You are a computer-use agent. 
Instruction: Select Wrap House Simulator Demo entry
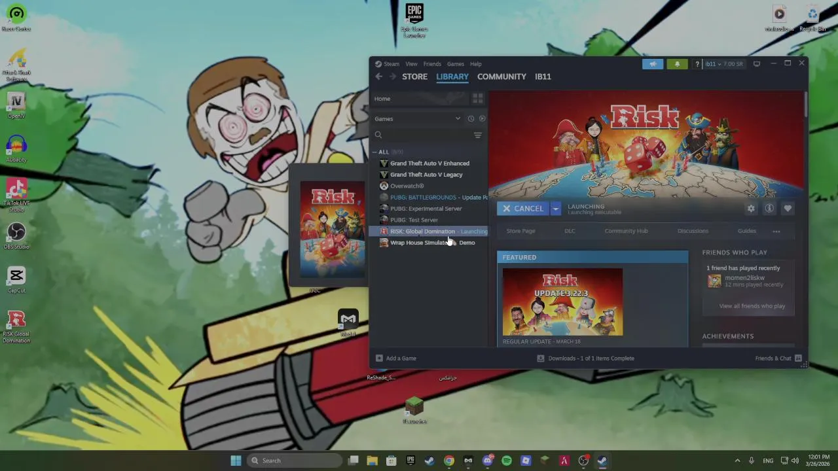[x=429, y=243]
